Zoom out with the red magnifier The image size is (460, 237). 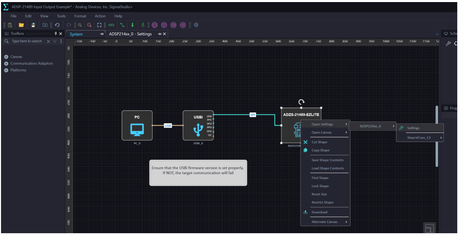tap(89, 25)
